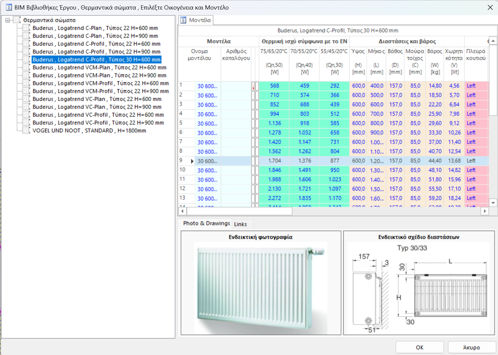
Task: Click the Ονομα μοντέλου column header
Action: click(x=199, y=64)
